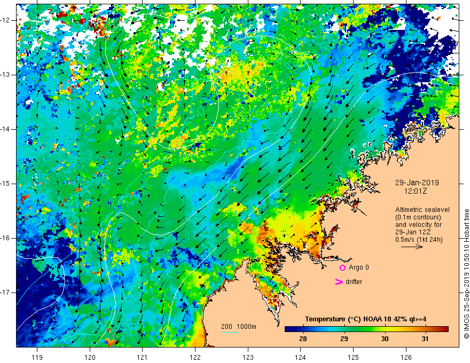Click latitude axis label '-16'
470x363 pixels.
coord(5,238)
